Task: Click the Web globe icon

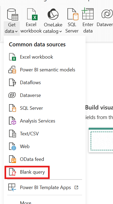Action: 13,146
